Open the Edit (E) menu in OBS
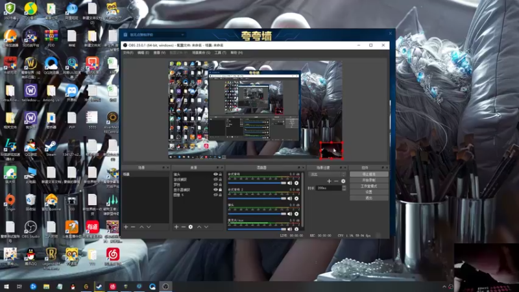519x292 pixels. (x=143, y=53)
